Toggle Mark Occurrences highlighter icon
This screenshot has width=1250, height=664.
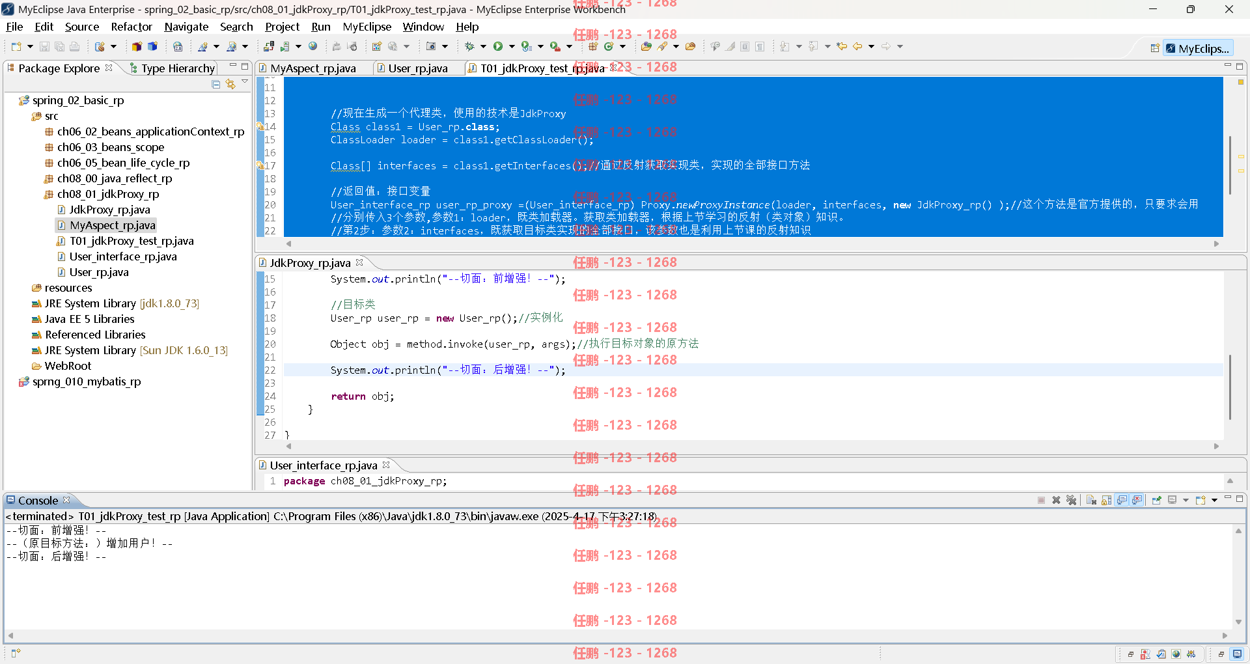pyautogui.click(x=730, y=46)
